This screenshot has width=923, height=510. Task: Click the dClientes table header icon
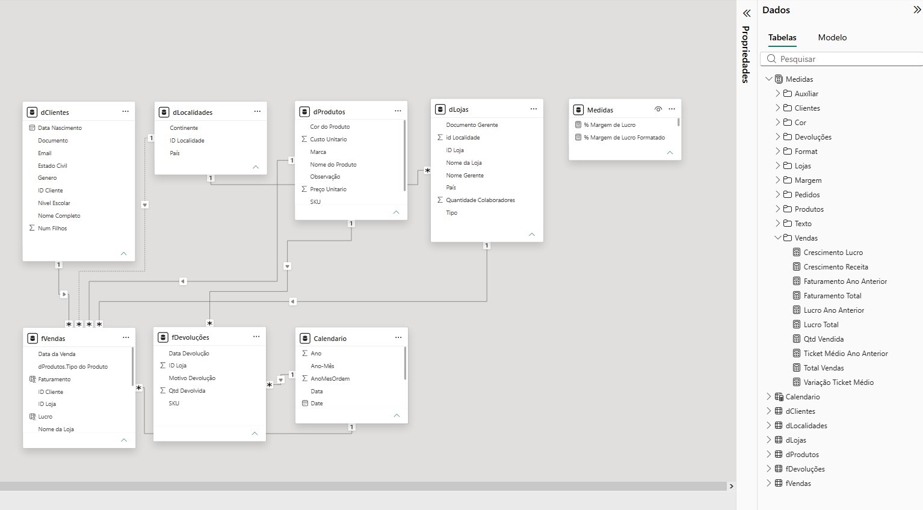click(32, 112)
